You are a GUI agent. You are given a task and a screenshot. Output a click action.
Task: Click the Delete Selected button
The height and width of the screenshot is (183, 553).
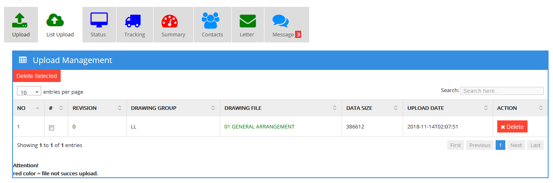(37, 76)
